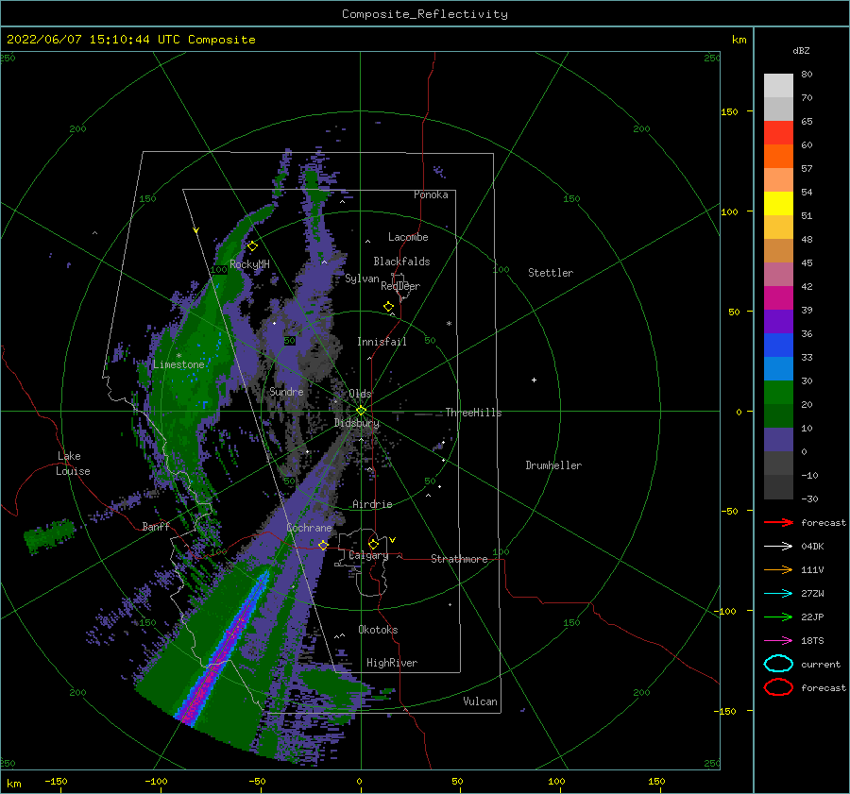The width and height of the screenshot is (850, 794).
Task: Click the Okotoks label
Action: tap(378, 630)
